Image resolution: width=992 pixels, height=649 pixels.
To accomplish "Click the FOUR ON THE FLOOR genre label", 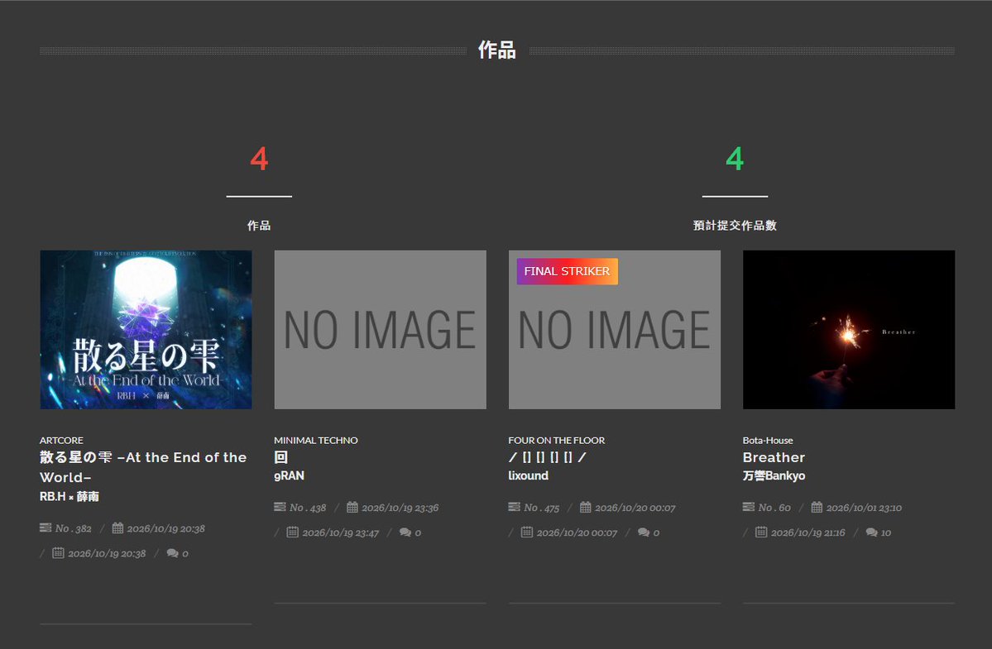I will [557, 440].
